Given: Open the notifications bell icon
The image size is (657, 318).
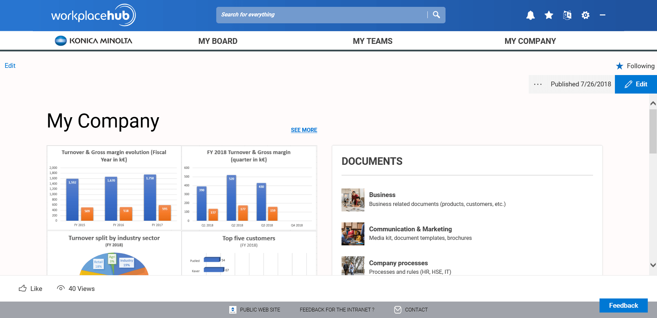Looking at the screenshot, I should [530, 15].
